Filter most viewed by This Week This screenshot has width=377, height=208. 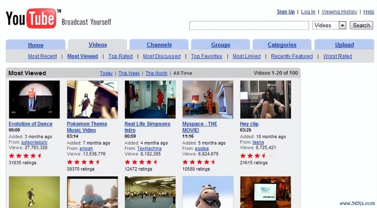pyautogui.click(x=129, y=73)
